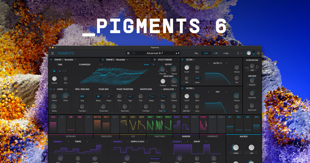This screenshot has width=310, height=163.
Task: Select the ENV VCA modulation source
Action: click(97, 124)
